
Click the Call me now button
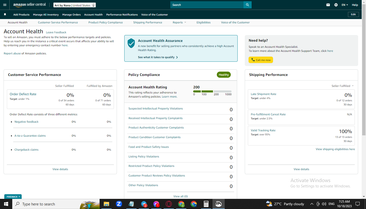pos(261,60)
